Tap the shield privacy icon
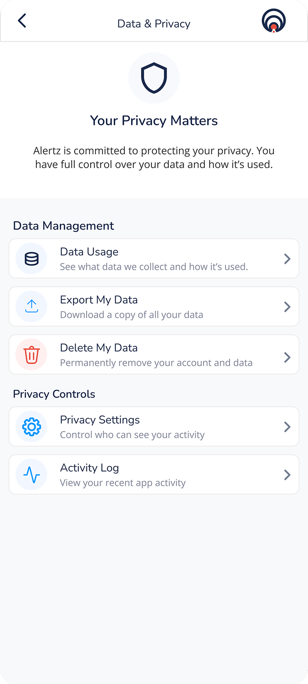The height and width of the screenshot is (684, 308). point(154,78)
